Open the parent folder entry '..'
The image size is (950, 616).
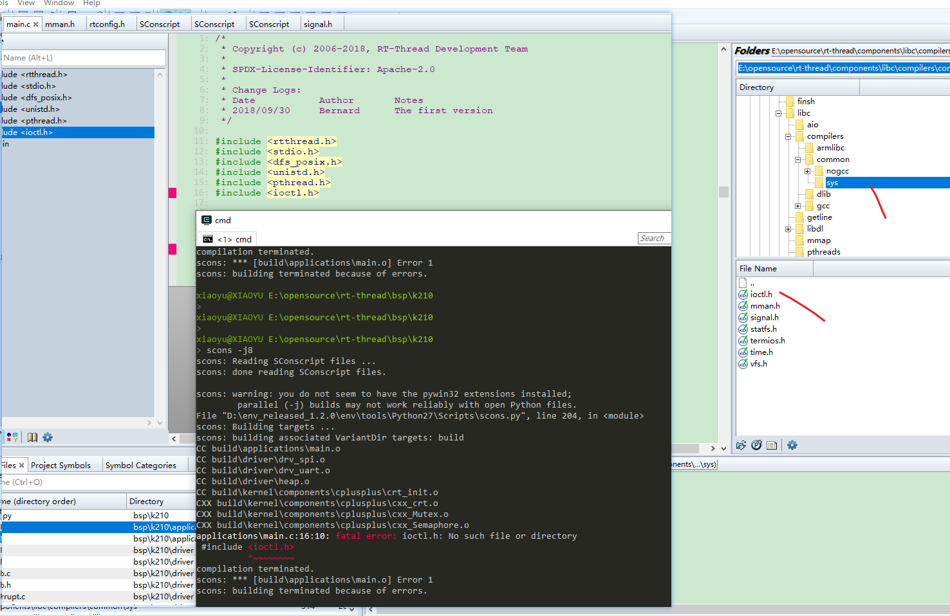(x=750, y=282)
